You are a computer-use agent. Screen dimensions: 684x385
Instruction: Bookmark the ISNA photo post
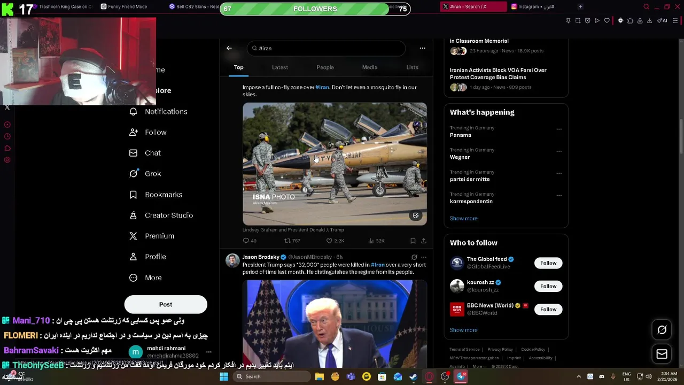413,241
